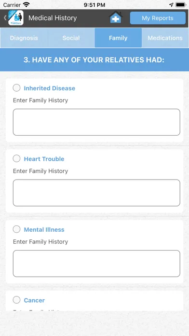Tap the Medical History title
The height and width of the screenshot is (336, 189).
[x=53, y=18]
